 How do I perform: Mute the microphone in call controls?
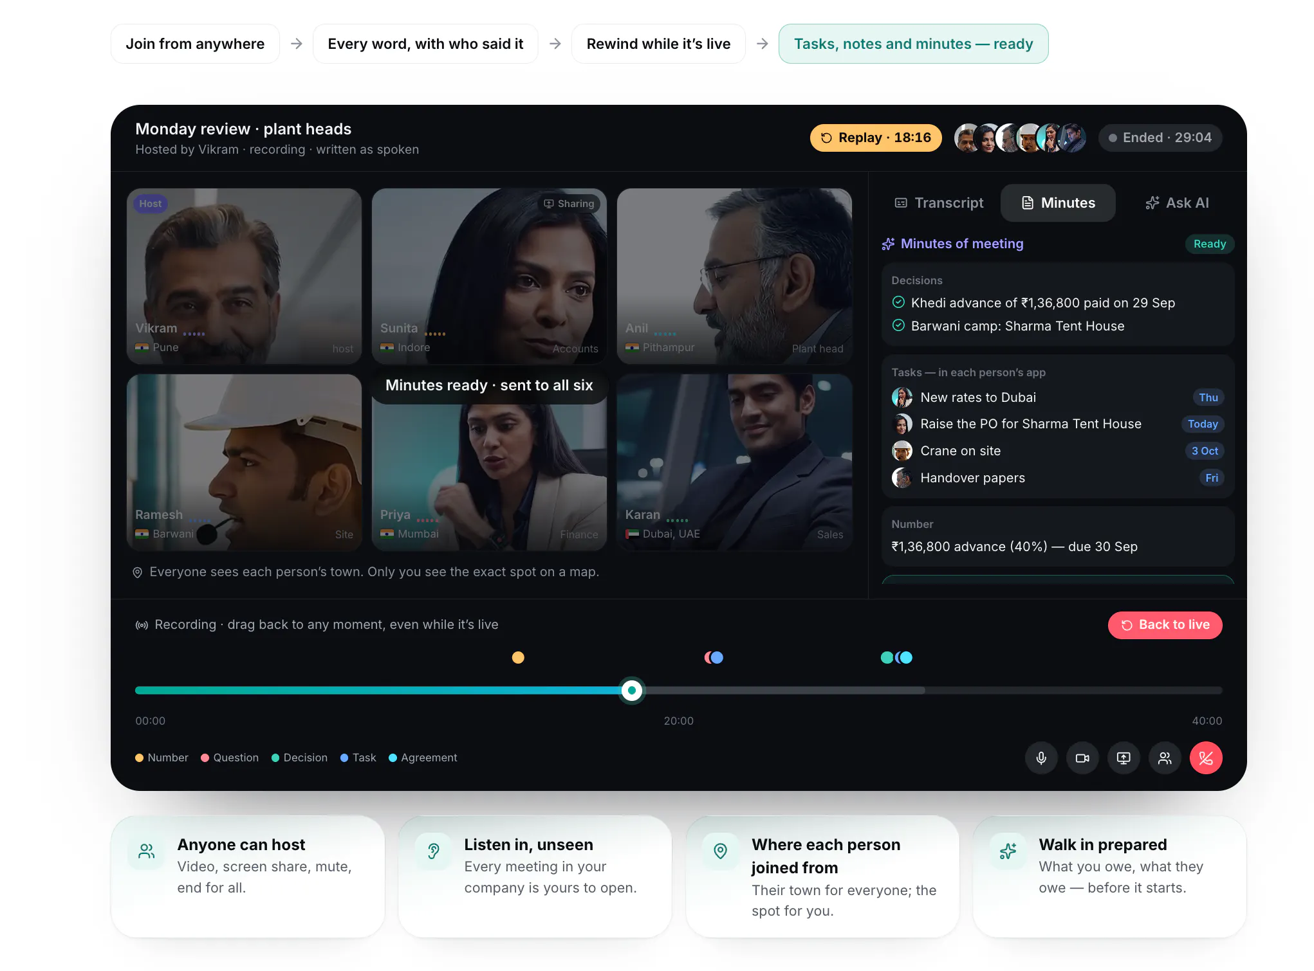tap(1041, 758)
